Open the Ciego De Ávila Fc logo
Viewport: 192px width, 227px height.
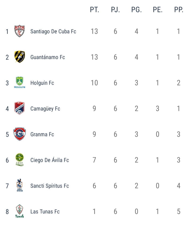pyautogui.click(x=19, y=159)
